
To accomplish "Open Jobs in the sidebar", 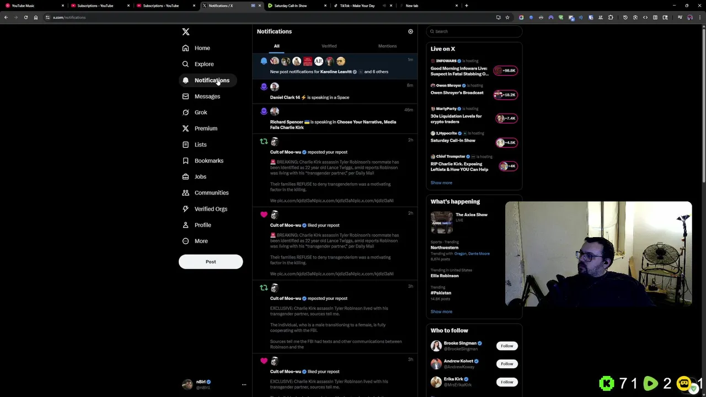I will (x=194, y=176).
